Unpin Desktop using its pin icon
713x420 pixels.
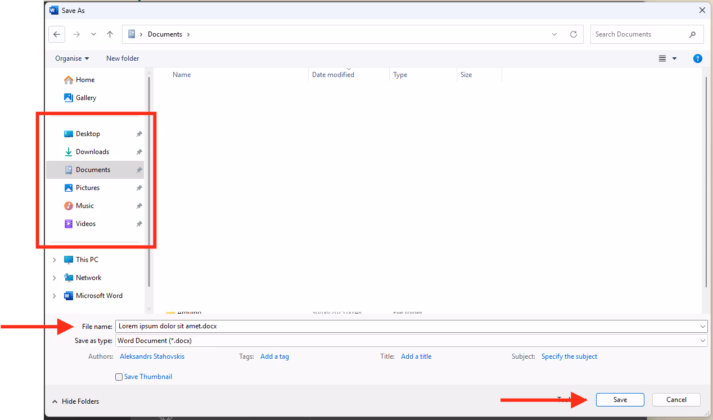(139, 134)
